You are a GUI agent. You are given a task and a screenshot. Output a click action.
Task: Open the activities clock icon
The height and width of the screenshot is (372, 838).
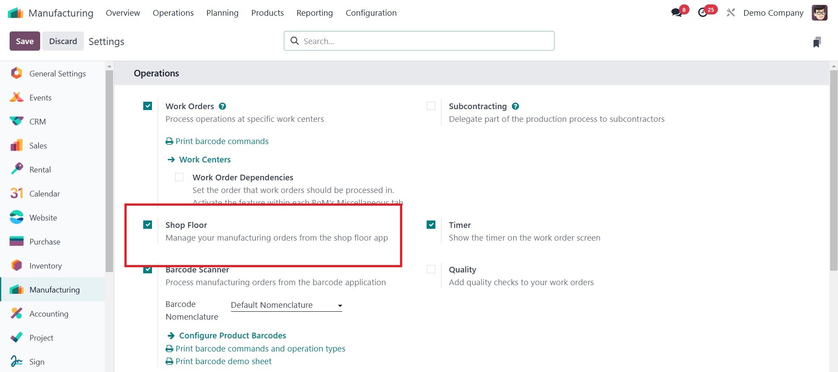tap(703, 13)
